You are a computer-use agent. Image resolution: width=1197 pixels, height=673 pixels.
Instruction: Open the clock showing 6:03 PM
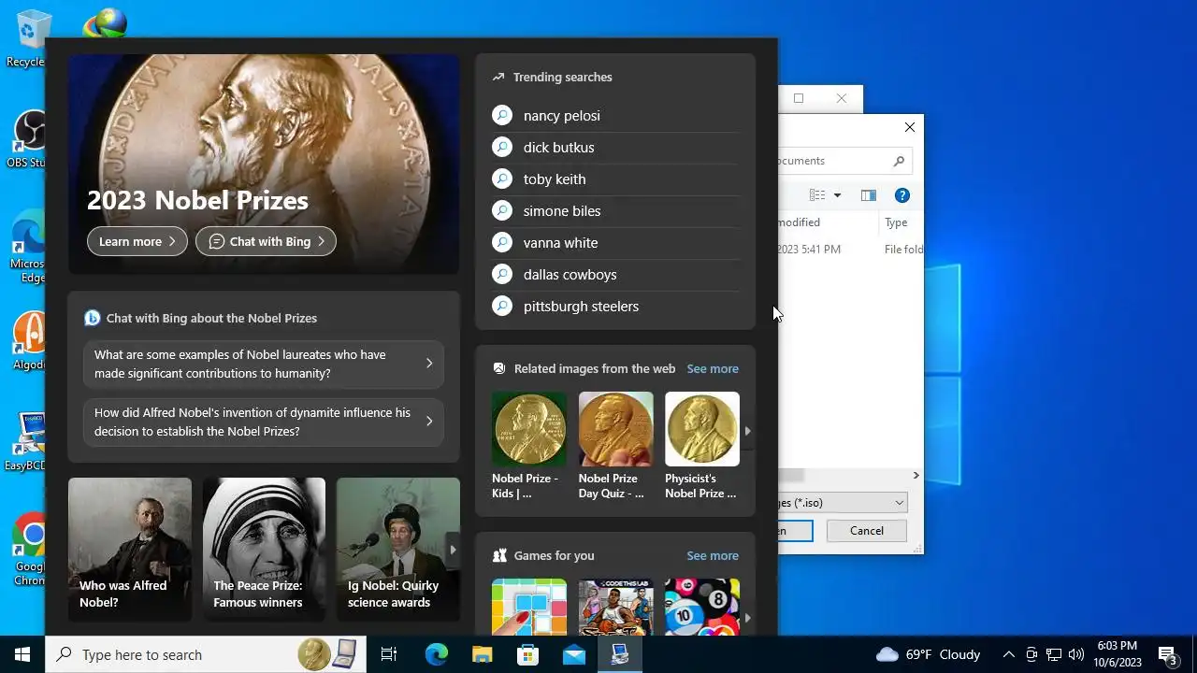pos(1118,654)
